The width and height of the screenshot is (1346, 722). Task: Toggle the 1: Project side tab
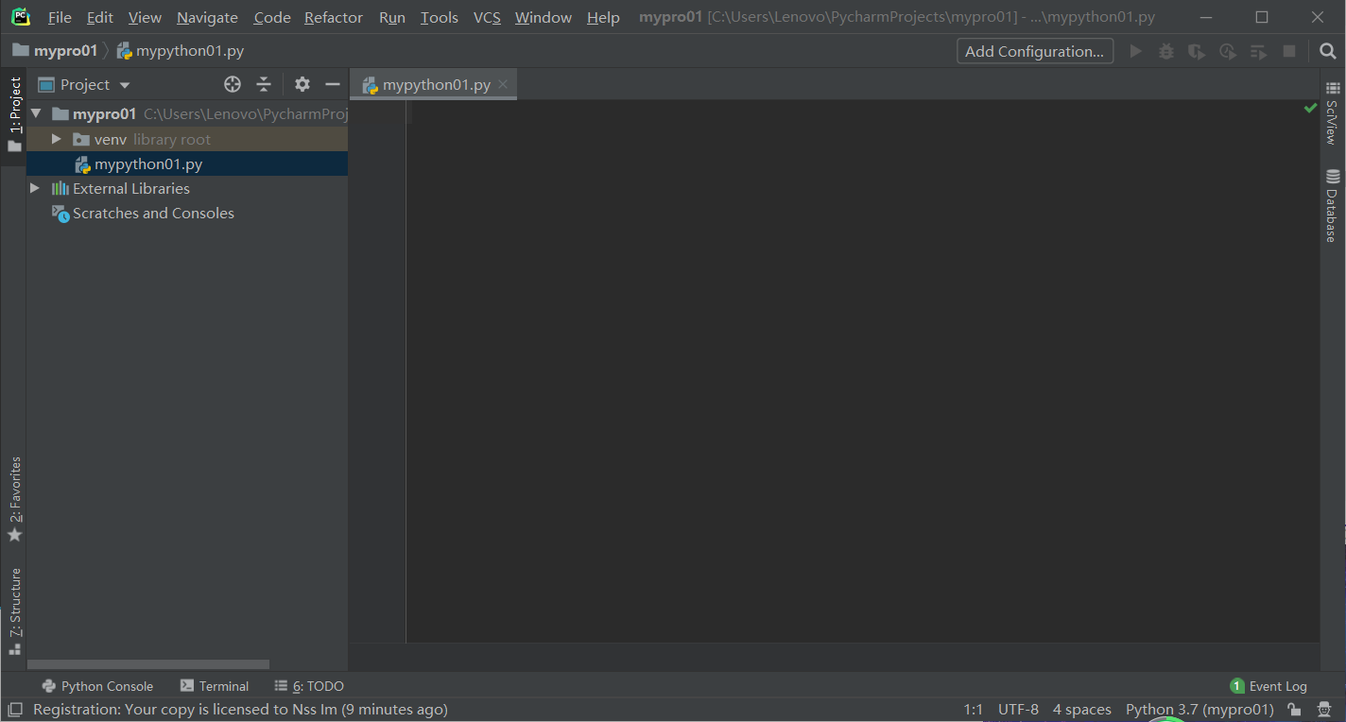(14, 116)
